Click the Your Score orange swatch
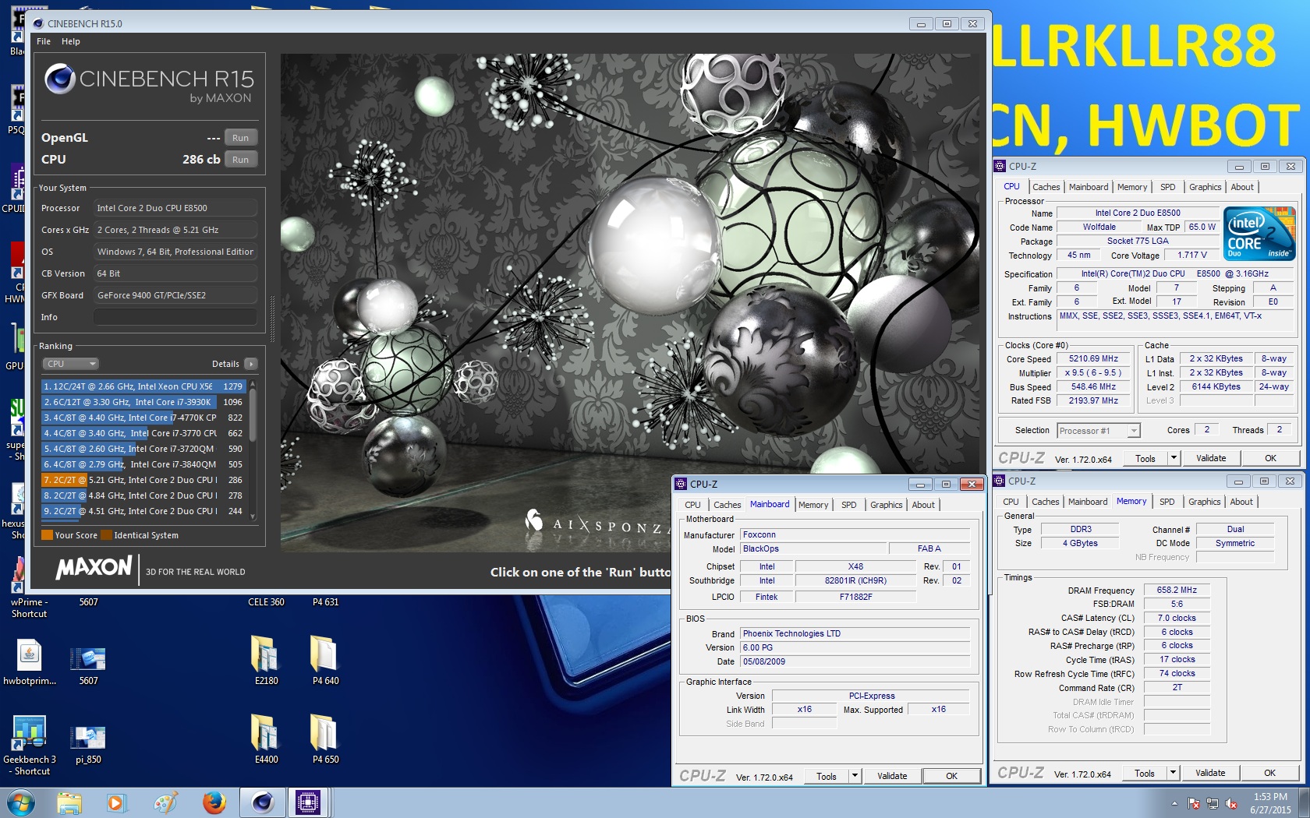This screenshot has width=1310, height=818. point(47,535)
